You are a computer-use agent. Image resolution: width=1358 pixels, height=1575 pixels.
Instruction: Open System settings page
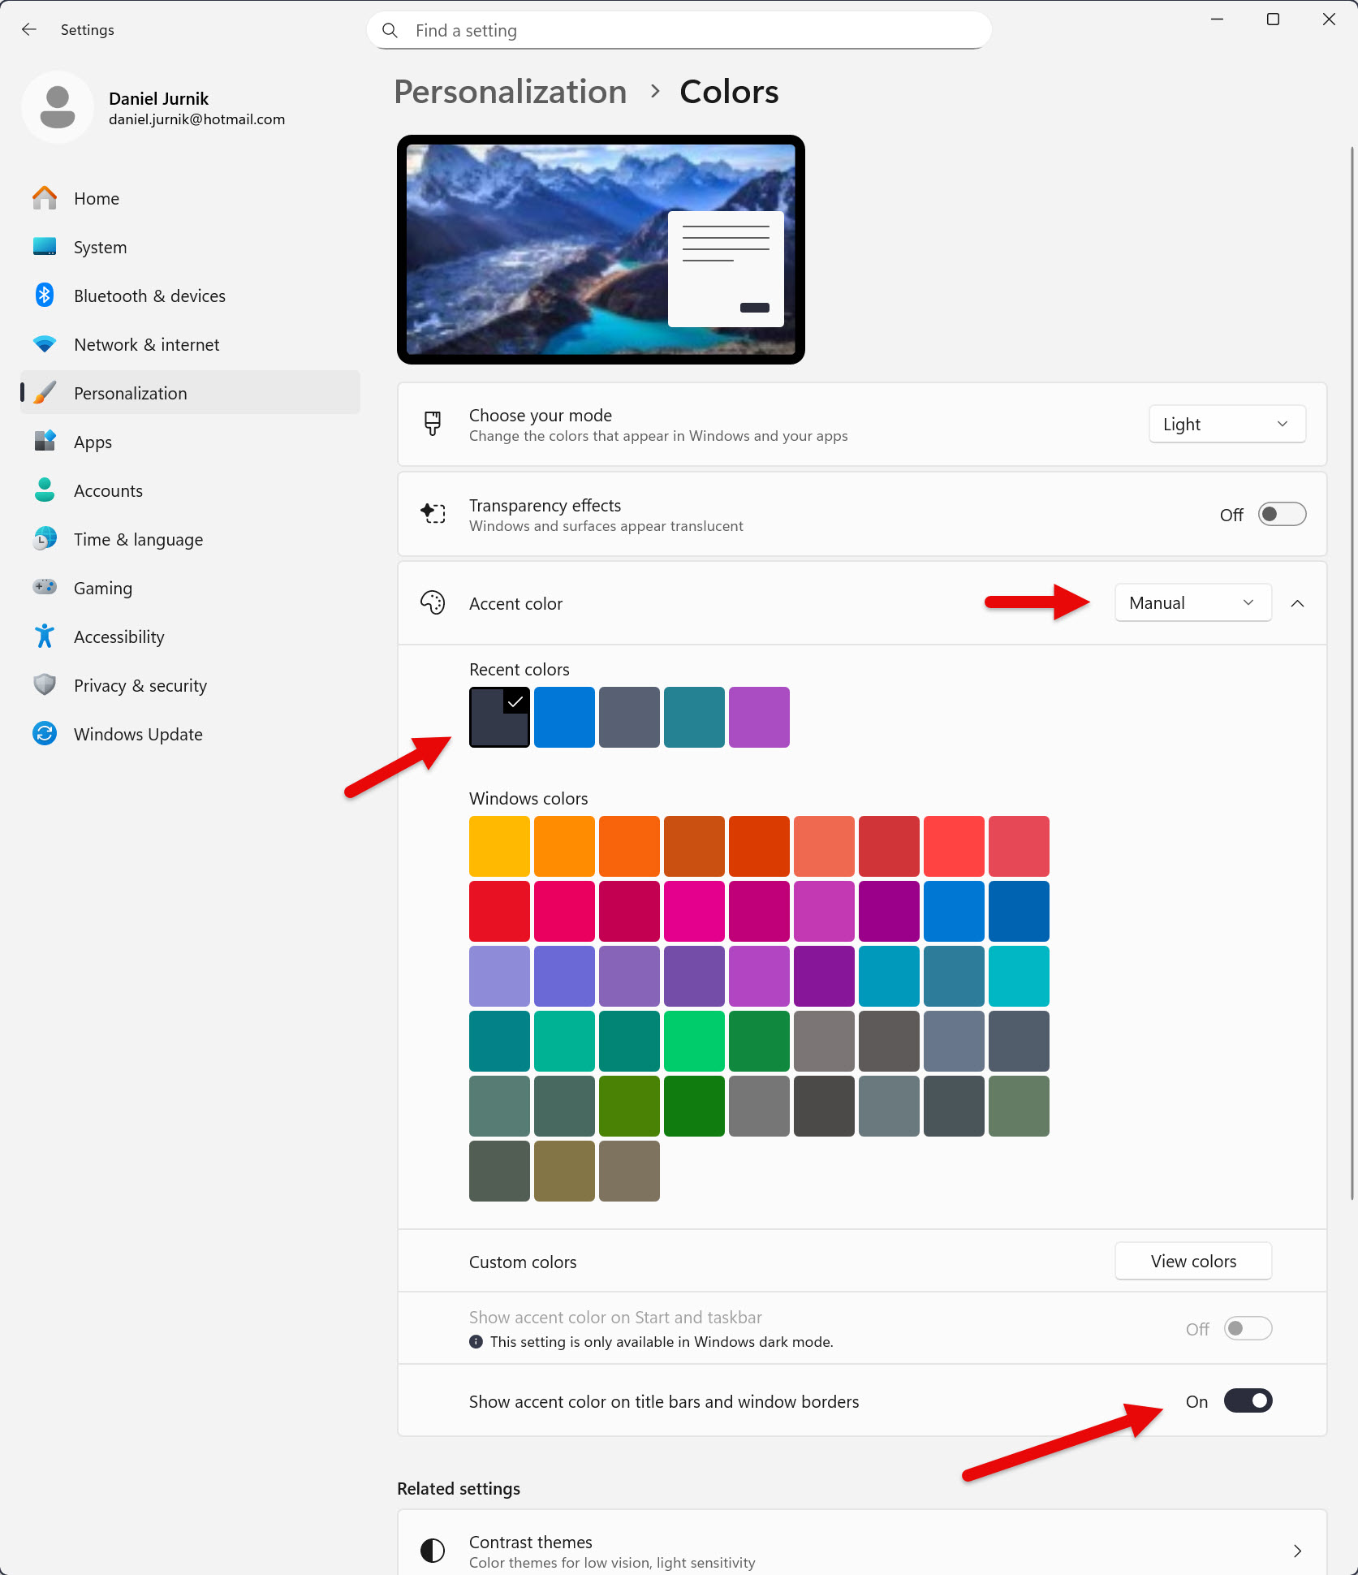pyautogui.click(x=189, y=247)
